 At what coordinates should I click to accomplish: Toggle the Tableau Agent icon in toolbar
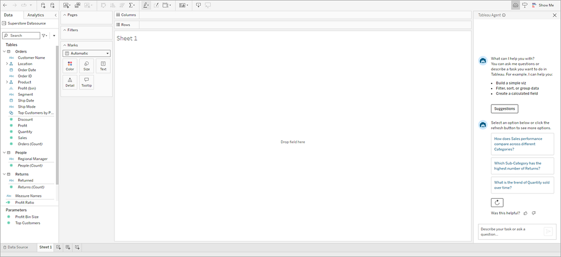(x=516, y=5)
